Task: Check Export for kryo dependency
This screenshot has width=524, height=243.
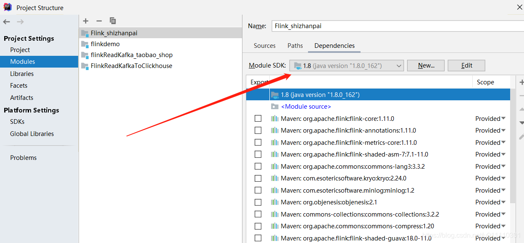Action: [x=258, y=178]
